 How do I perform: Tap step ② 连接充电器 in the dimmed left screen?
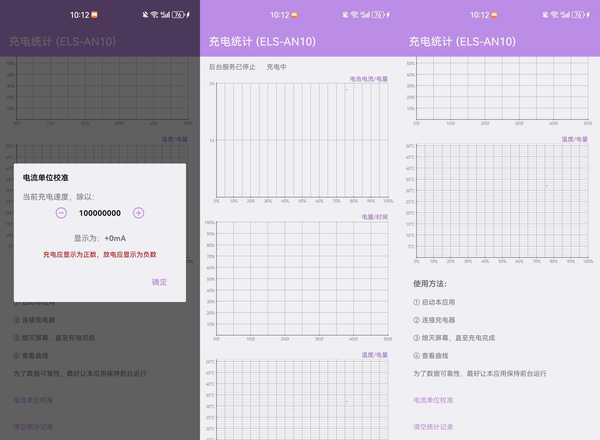coord(34,320)
